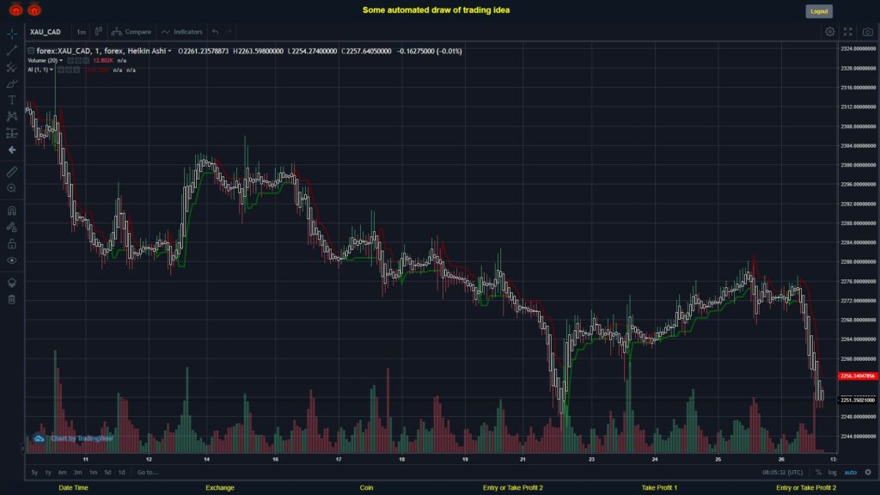Viewport: 880px width, 495px height.
Task: Click the first red logo icon
Action: click(x=15, y=9)
